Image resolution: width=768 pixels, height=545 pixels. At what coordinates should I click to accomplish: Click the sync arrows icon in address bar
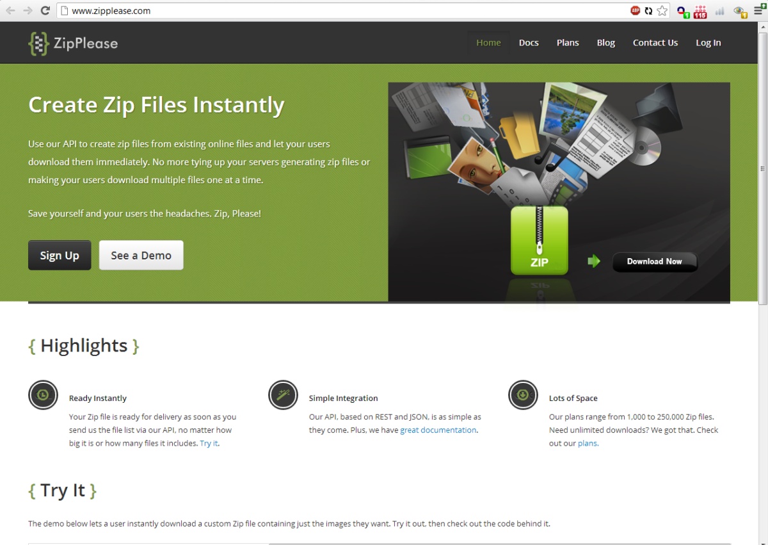pyautogui.click(x=648, y=10)
